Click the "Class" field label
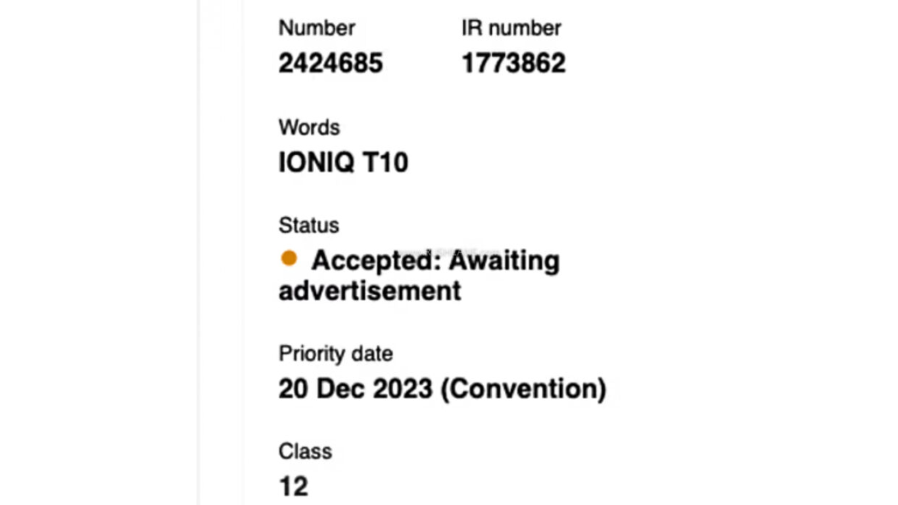Screen dimensions: 898x505 [x=305, y=451]
